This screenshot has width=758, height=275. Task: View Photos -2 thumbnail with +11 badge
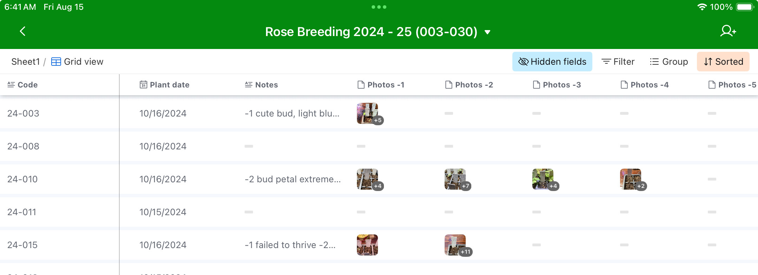(455, 245)
